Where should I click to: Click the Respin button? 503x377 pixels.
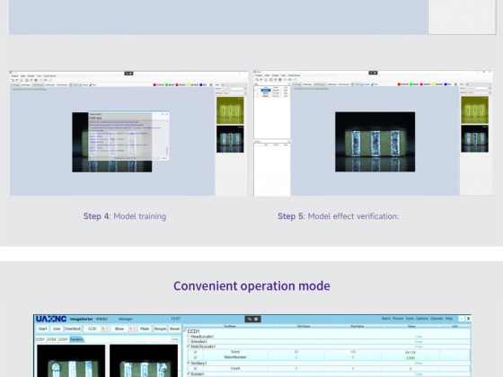tap(160, 329)
